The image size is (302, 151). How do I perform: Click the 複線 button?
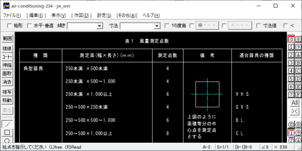coord(7,48)
